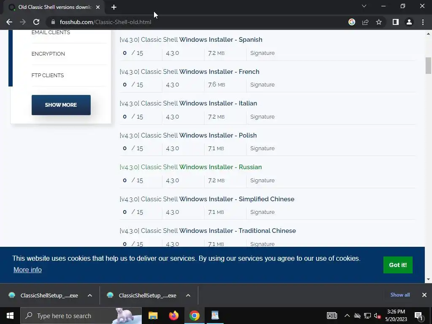Open news and interests taskbar icon
Screen dimensions: 432x324
332,316
